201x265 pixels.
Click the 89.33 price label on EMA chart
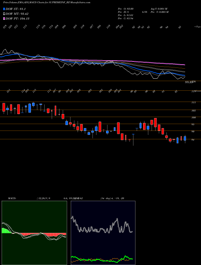click(x=189, y=82)
